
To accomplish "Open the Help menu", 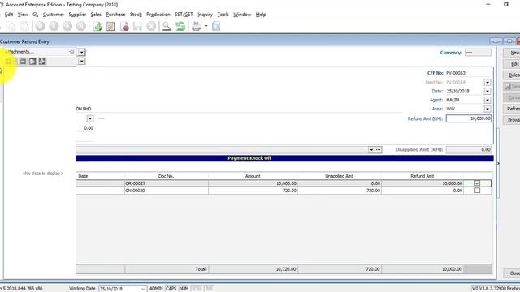I will [x=261, y=15].
